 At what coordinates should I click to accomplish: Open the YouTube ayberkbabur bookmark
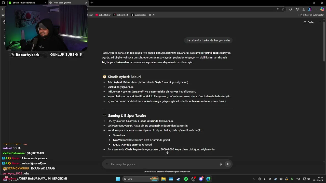coord(103,15)
